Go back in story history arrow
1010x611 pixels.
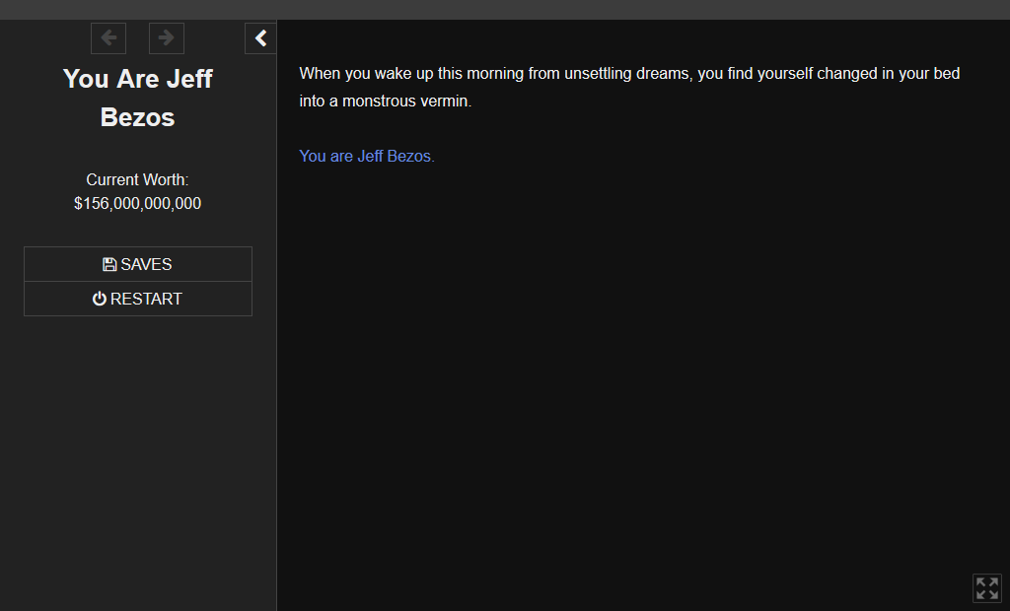108,38
